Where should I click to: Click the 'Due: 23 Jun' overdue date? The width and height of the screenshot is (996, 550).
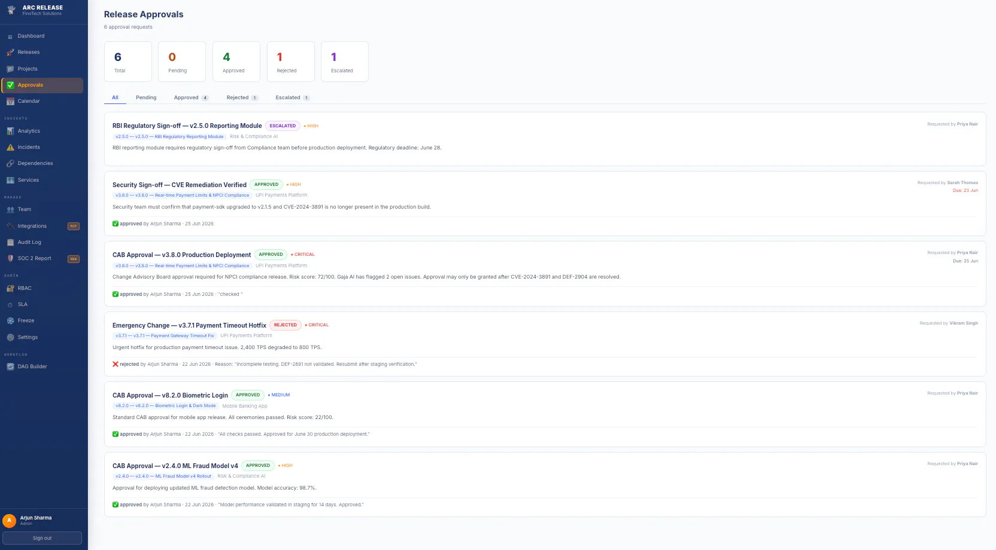pos(965,190)
